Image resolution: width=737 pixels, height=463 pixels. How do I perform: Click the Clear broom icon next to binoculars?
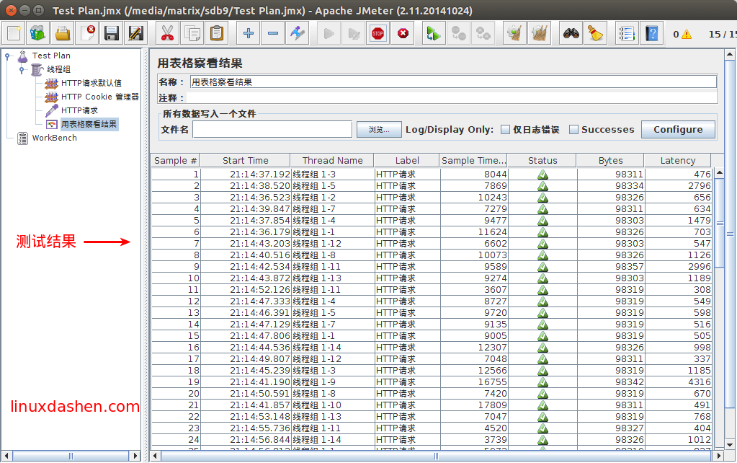(595, 33)
